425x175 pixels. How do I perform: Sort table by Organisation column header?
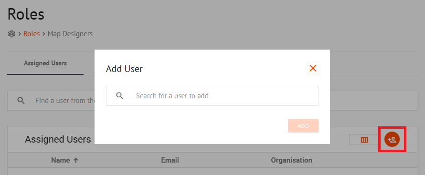tap(291, 160)
